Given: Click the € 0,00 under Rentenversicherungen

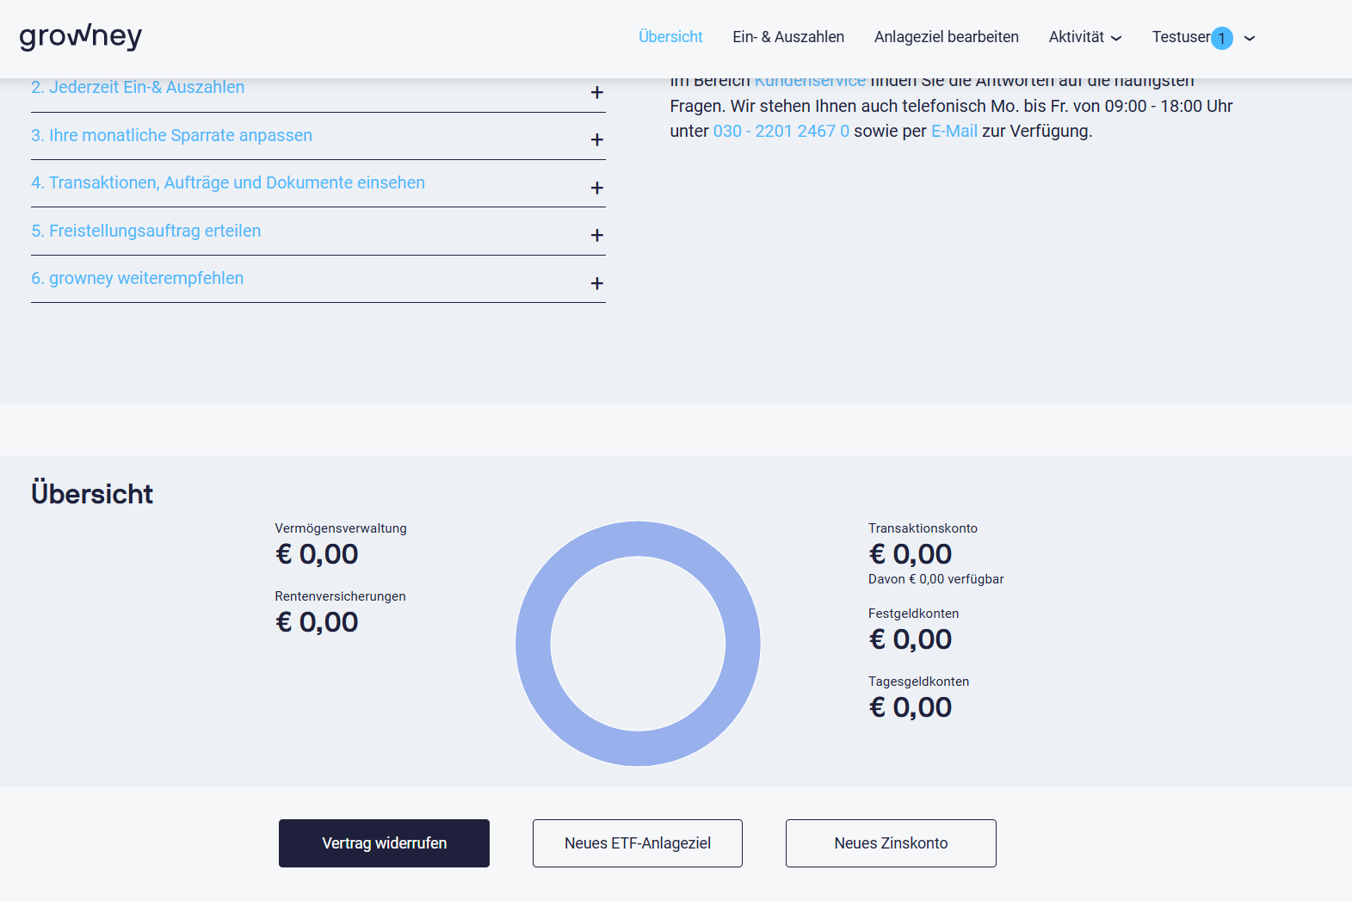Looking at the screenshot, I should point(317,622).
